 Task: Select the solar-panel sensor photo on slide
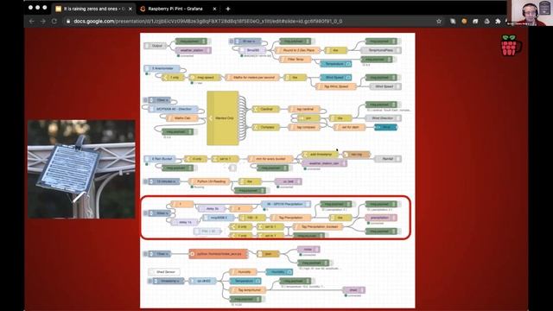81,169
